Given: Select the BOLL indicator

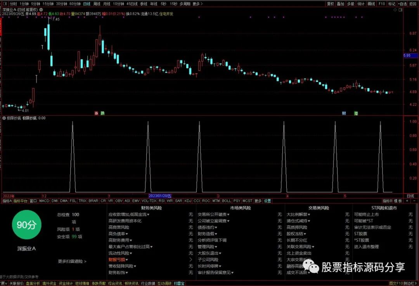Looking at the screenshot, I should (x=226, y=201).
